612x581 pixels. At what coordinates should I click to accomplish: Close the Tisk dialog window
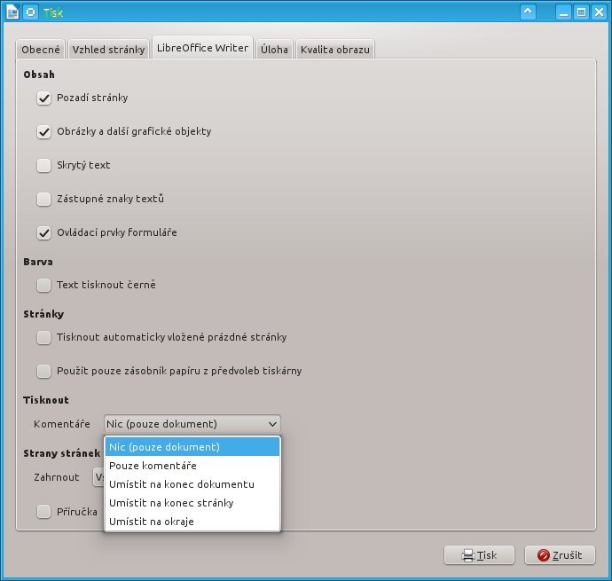pos(599,12)
